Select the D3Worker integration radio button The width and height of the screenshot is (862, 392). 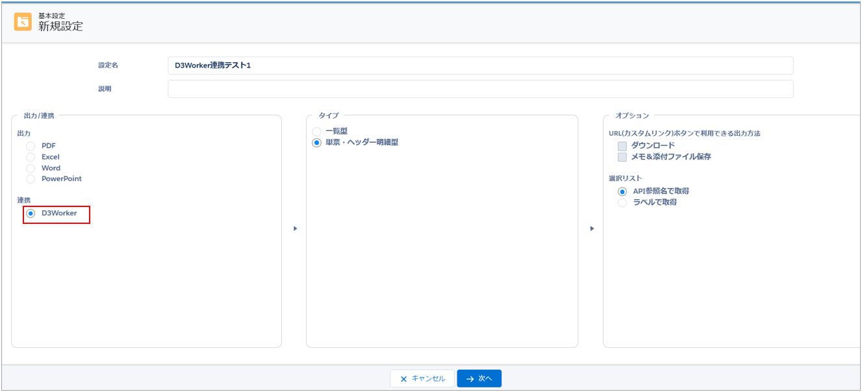click(31, 214)
